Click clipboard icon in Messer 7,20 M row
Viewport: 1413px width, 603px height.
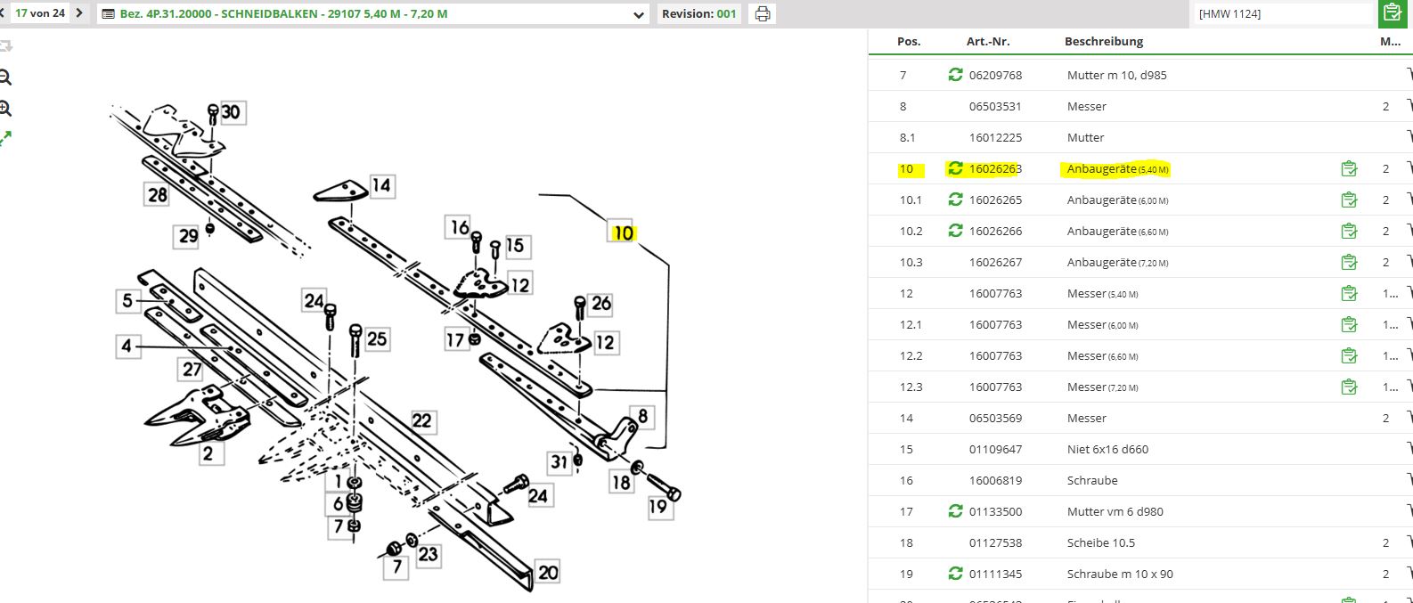coord(1349,387)
